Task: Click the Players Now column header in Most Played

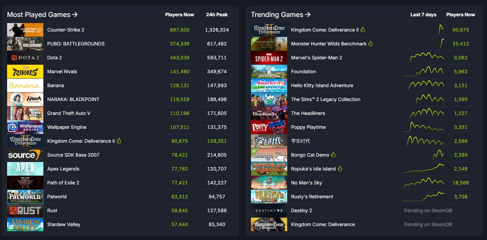Action: click(179, 15)
